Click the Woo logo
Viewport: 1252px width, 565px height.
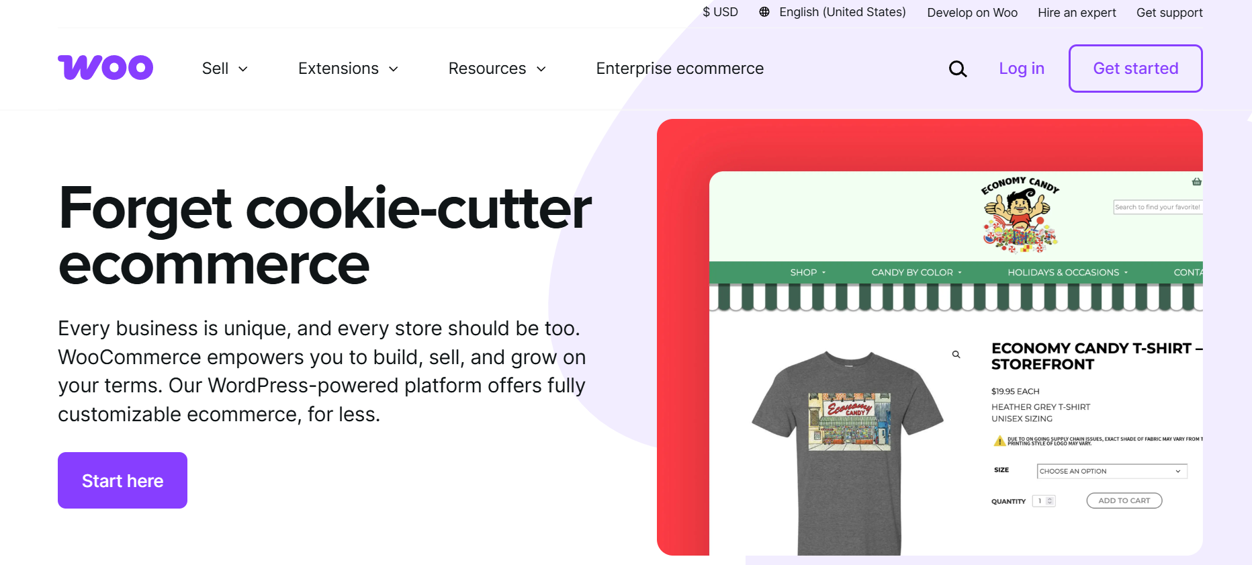[x=105, y=68]
